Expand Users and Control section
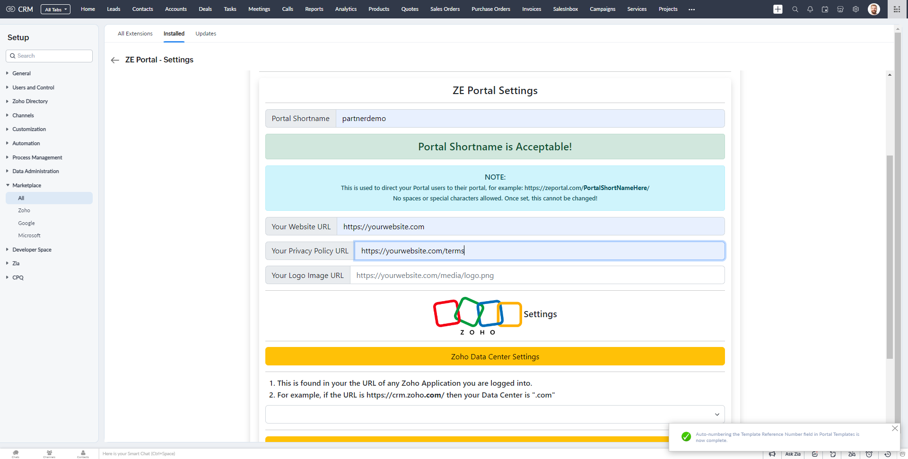 pos(33,87)
